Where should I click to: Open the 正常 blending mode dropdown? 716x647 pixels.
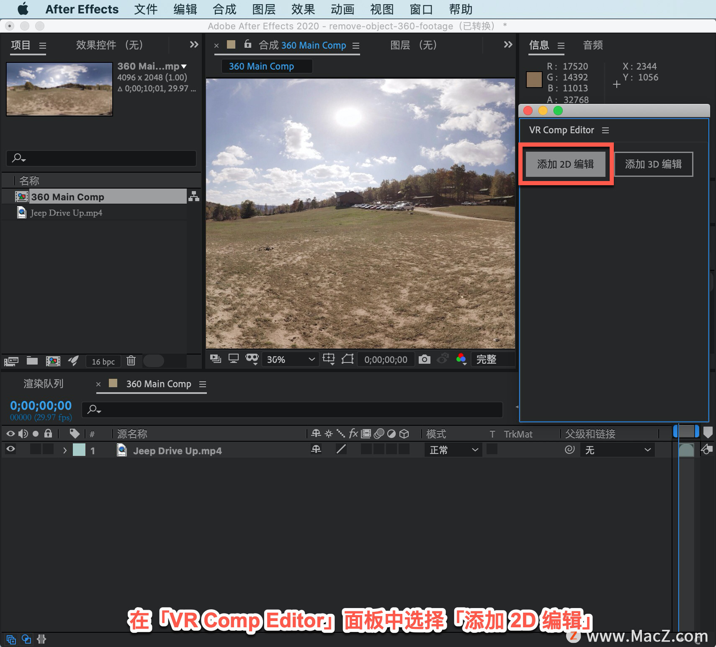click(453, 450)
